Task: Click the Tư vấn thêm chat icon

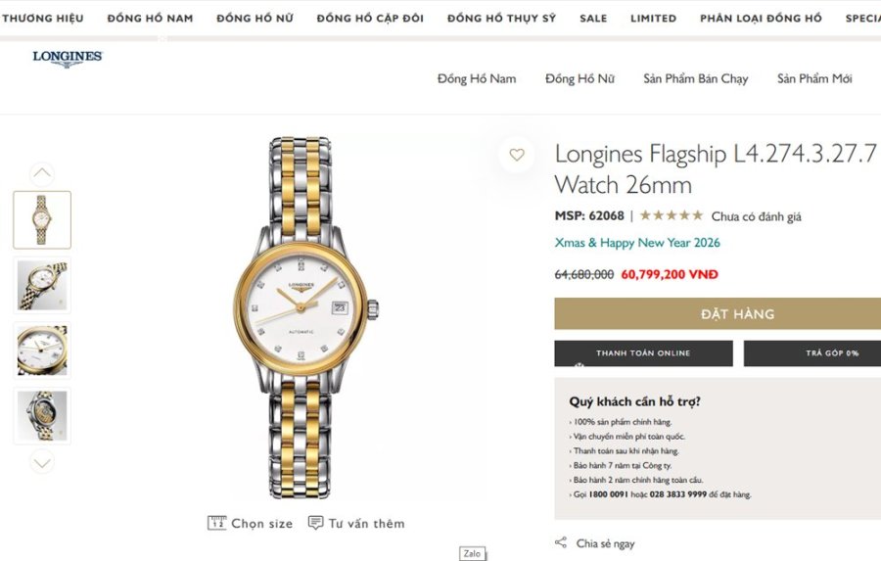Action: [x=315, y=523]
